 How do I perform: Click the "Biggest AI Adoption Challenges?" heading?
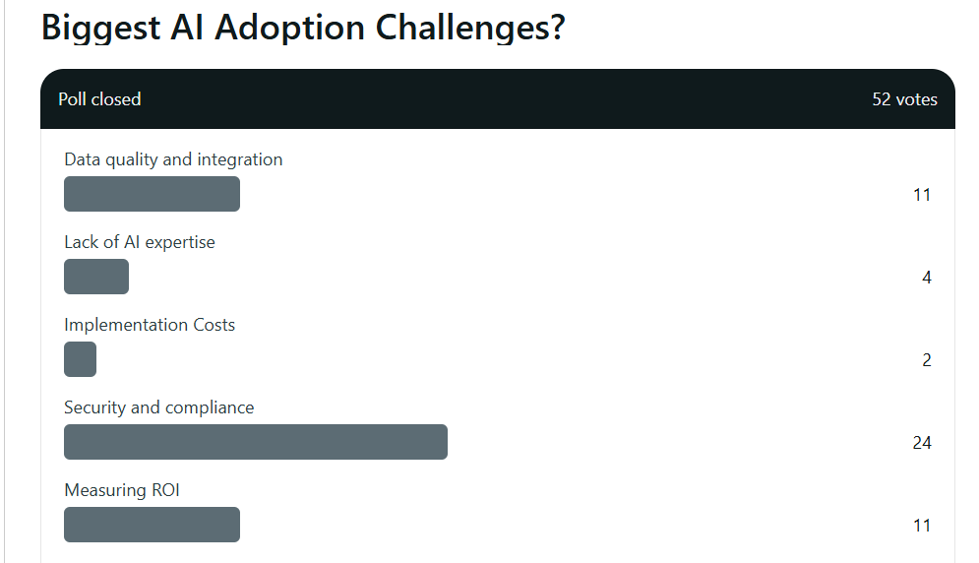tap(303, 28)
